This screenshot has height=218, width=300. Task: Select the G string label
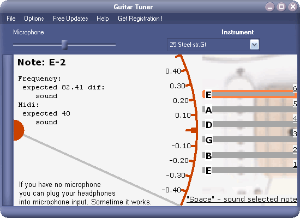[208, 140]
